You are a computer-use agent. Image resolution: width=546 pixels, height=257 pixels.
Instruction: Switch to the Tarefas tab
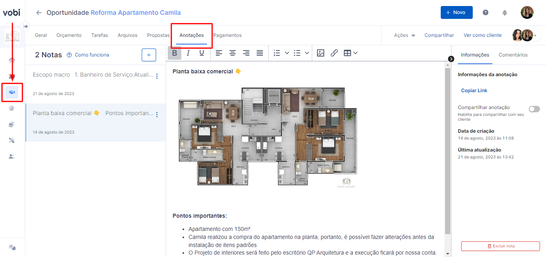(100, 35)
